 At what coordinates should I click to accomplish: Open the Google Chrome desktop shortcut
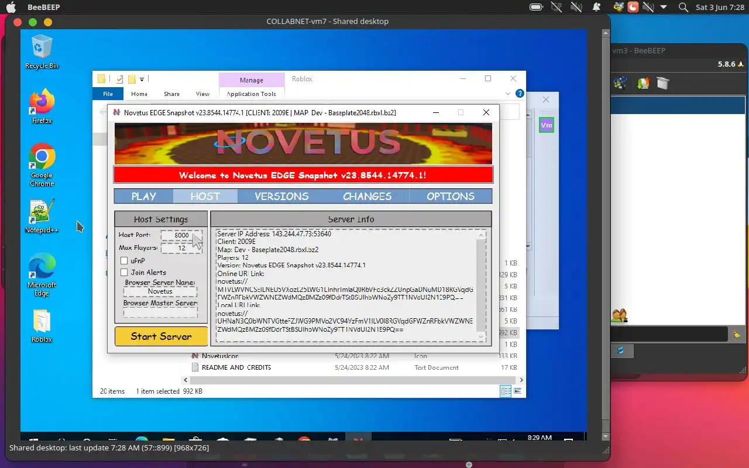42,165
